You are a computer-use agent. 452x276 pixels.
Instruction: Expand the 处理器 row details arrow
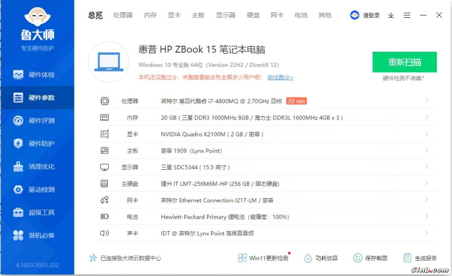[x=426, y=101]
